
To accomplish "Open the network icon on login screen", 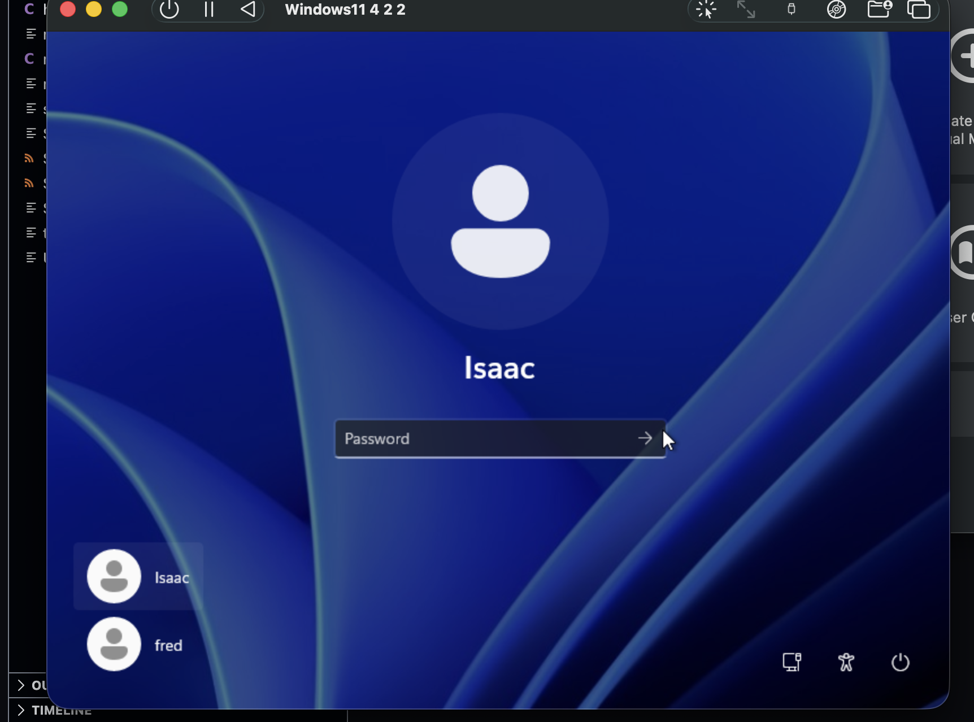I will click(792, 662).
